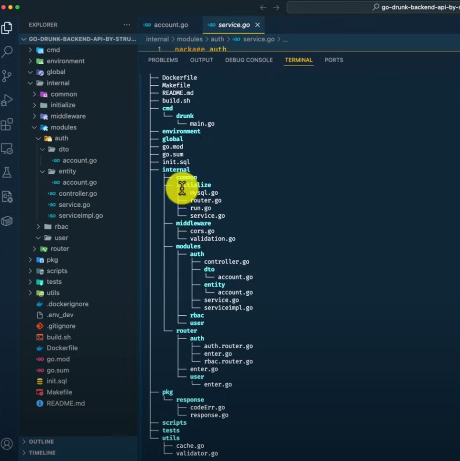Close the service.go editor tab

click(x=258, y=25)
